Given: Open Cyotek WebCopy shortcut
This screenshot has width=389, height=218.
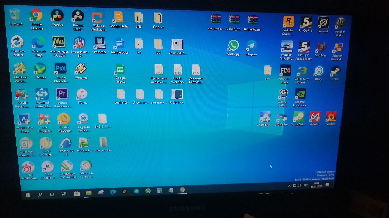Looking at the screenshot, I should click(x=64, y=123).
